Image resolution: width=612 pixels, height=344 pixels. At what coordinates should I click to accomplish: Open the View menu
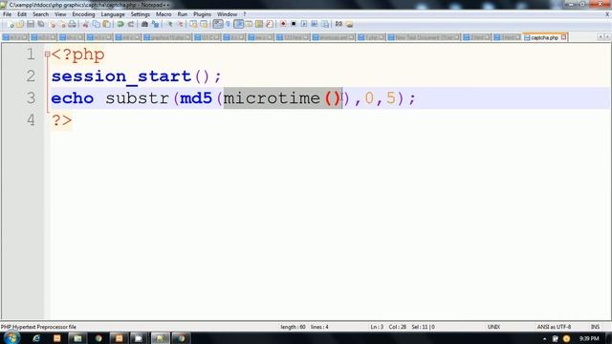(x=60, y=14)
